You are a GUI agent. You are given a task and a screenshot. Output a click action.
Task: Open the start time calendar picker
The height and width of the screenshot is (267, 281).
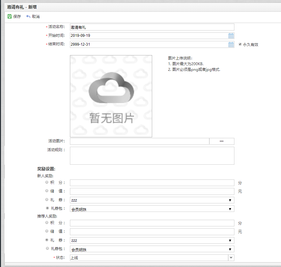231,36
